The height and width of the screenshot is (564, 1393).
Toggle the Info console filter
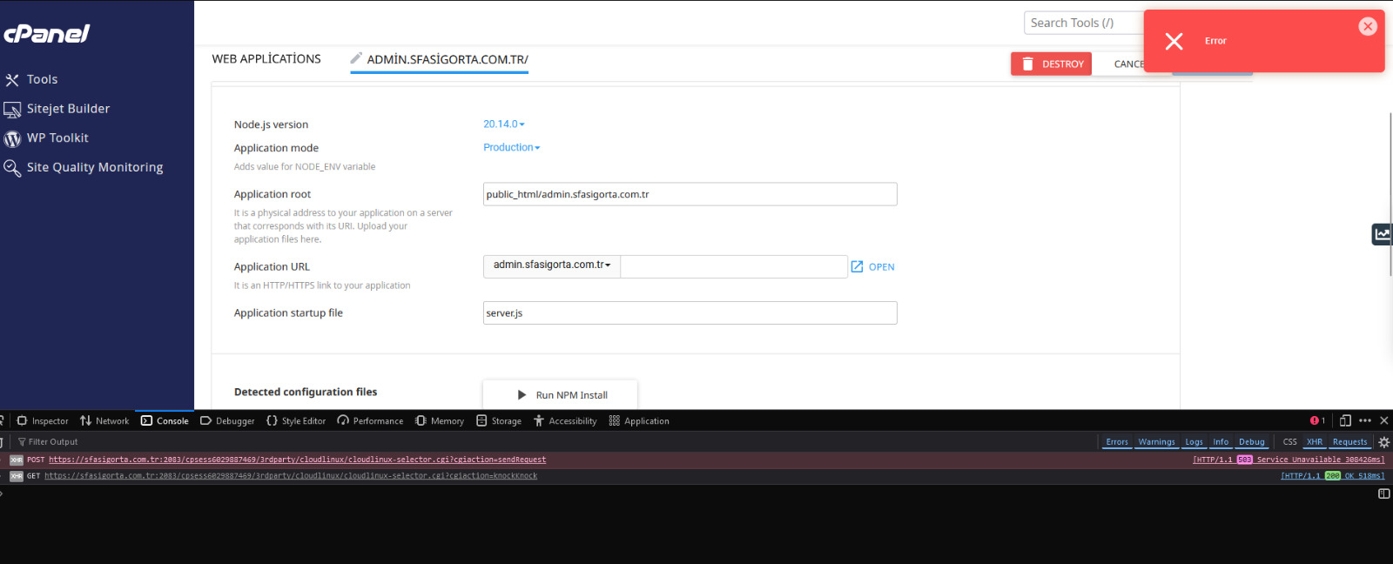coord(1221,442)
